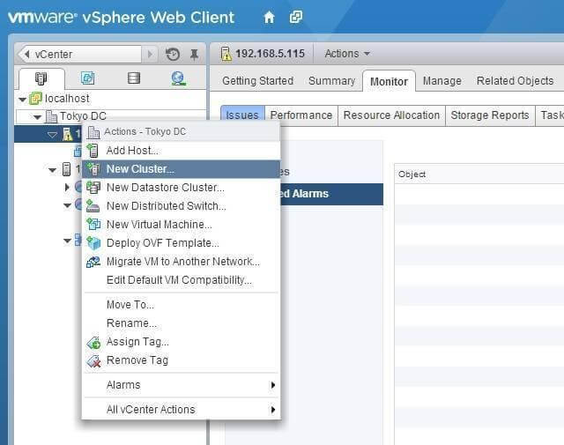Collapse the localhost tree node

(x=22, y=99)
